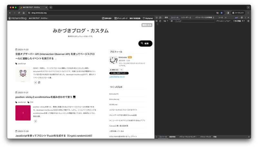Image resolution: width=258 pixels, height=148 pixels.
Task: Click the Hatena Blog logo
Action: pos(17,18)
